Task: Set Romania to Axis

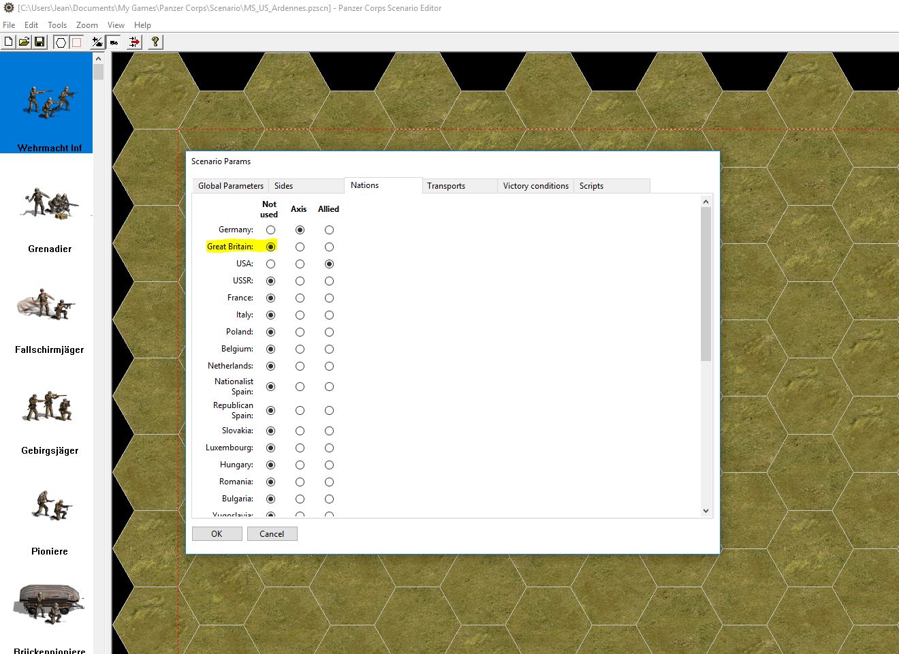Action: pos(300,482)
